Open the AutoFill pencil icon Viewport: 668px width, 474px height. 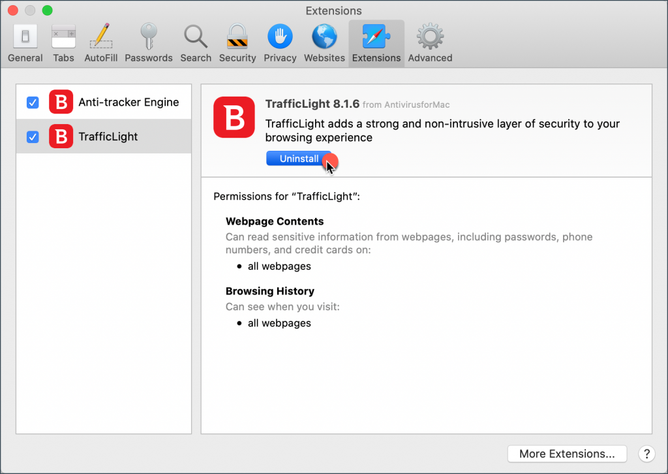coord(101,36)
